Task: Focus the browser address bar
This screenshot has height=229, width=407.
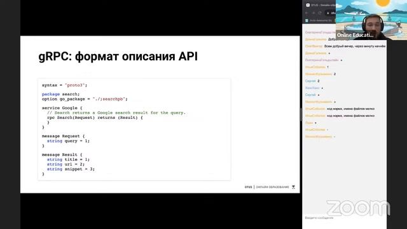Action: pos(331,13)
